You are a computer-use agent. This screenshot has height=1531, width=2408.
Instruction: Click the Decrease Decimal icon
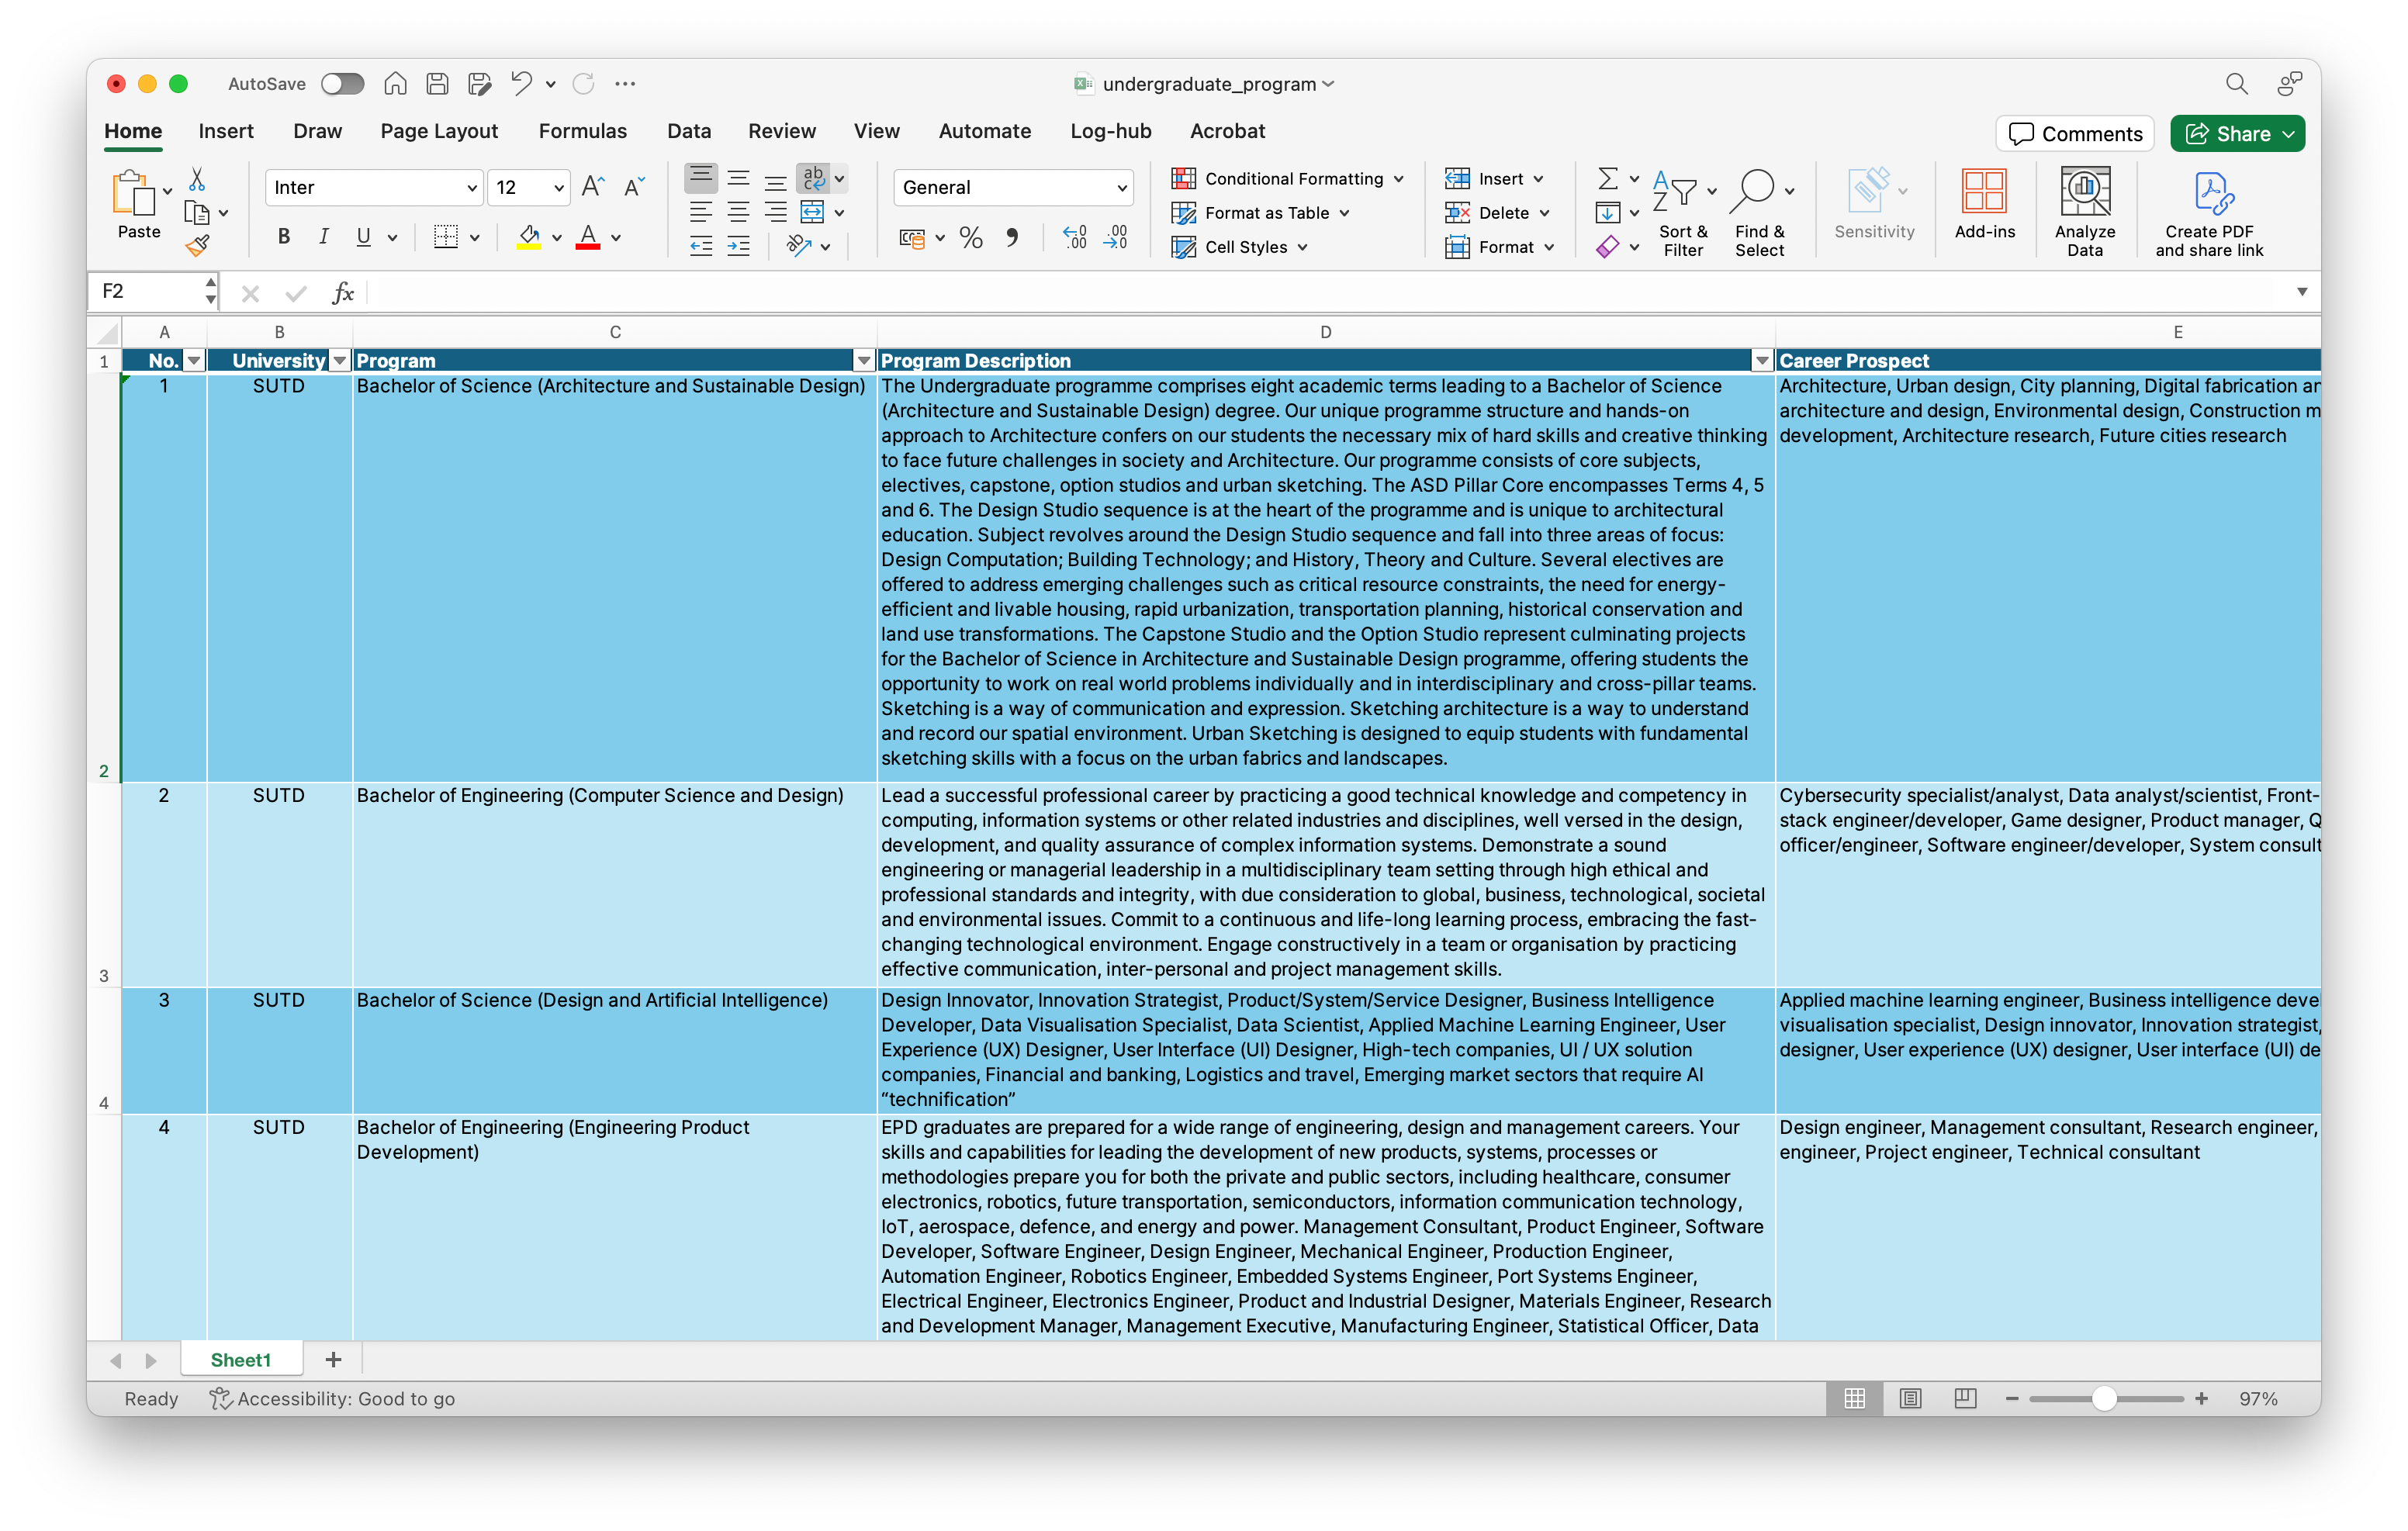click(x=1116, y=238)
